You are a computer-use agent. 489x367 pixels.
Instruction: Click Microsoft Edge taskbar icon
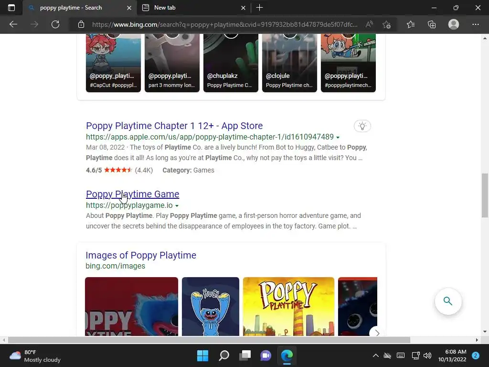pyautogui.click(x=287, y=356)
